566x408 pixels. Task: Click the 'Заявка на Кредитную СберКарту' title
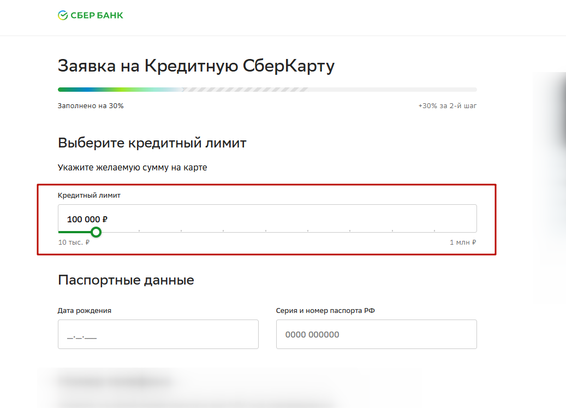click(x=196, y=66)
